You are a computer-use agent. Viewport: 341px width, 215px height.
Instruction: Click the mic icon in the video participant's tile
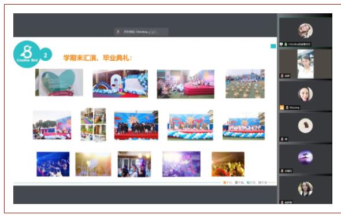(x=282, y=76)
